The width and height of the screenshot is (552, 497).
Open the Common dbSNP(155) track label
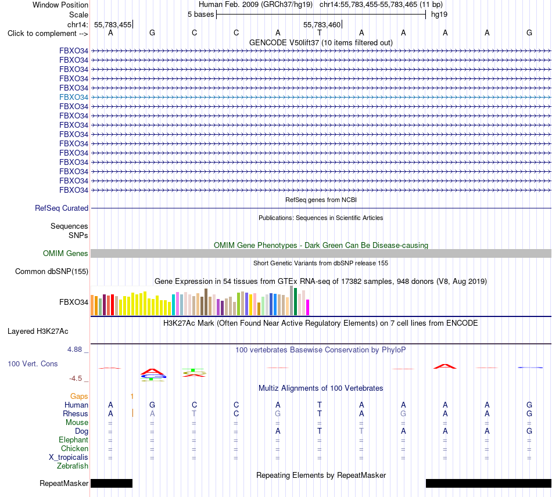coord(51,271)
